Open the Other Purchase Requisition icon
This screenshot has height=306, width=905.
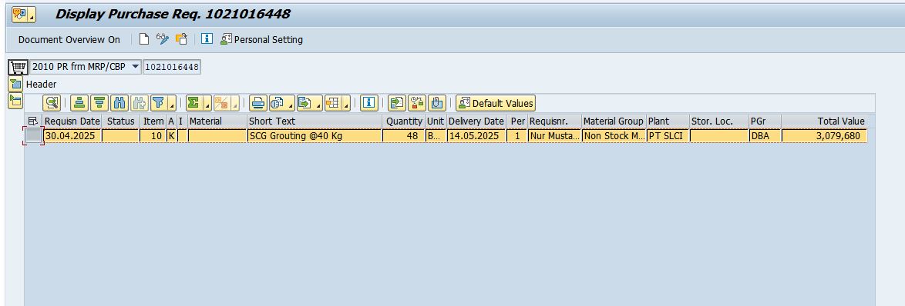coord(181,39)
